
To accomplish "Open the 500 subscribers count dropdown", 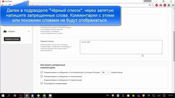I will [x=105, y=72].
